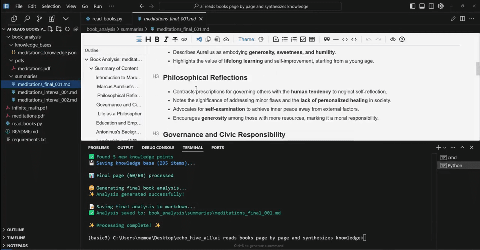This screenshot has width=480, height=250.
Task: Show additional views chevron in activity bar
Action: point(65,19)
